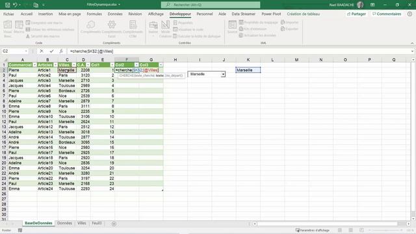Image resolution: width=416 pixels, height=234 pixels.
Task: Open the Macros dialog
Action: [19, 27]
